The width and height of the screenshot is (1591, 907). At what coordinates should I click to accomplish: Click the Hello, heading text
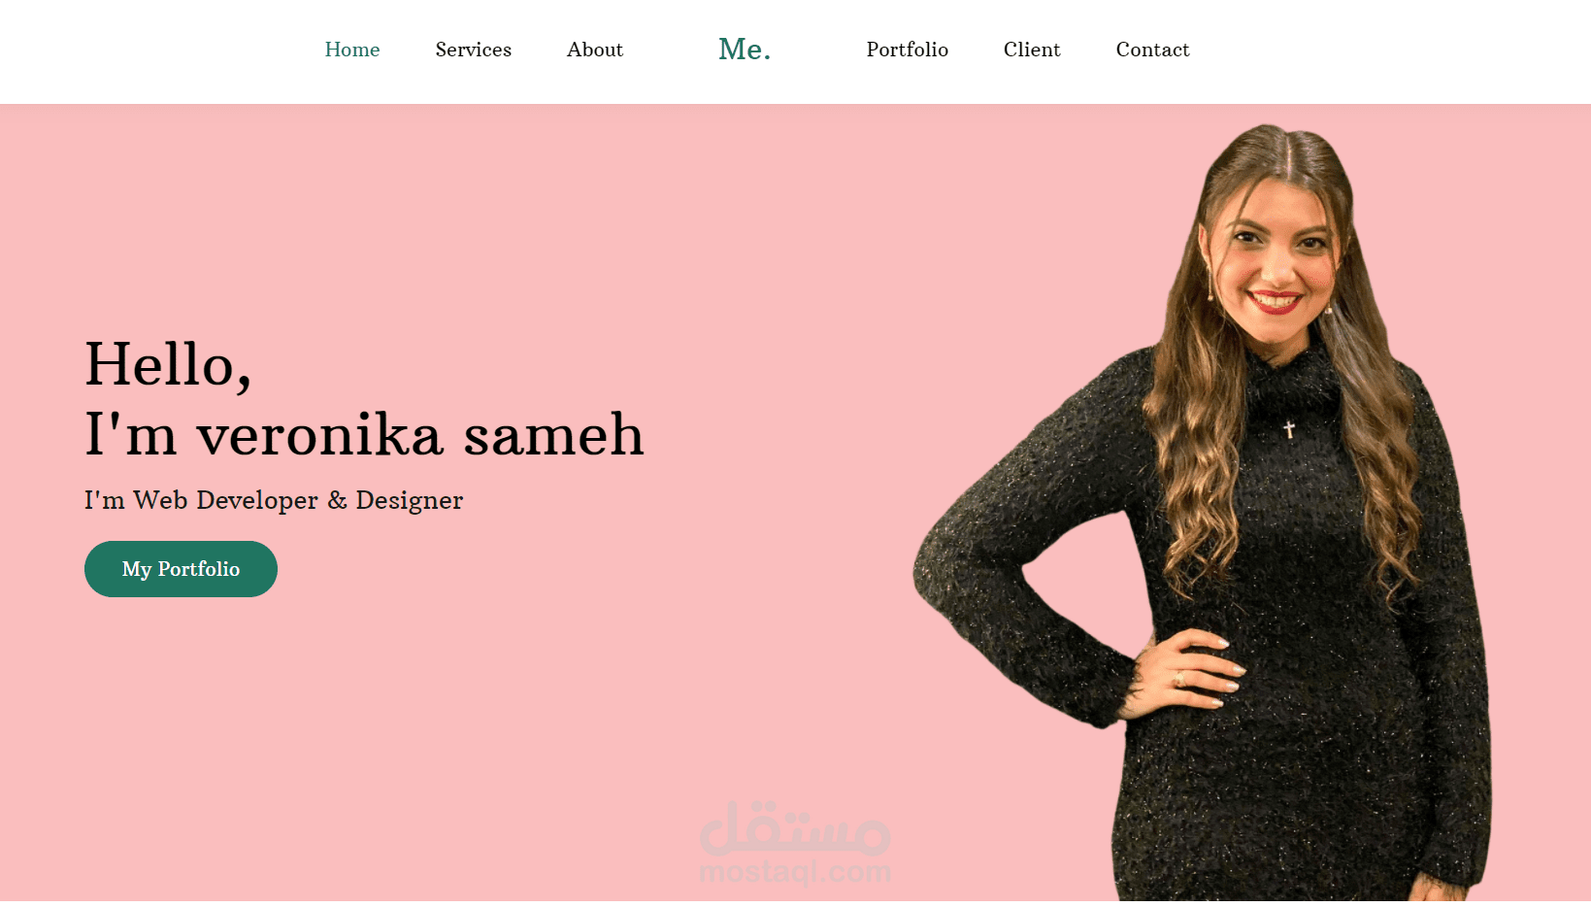pos(168,365)
